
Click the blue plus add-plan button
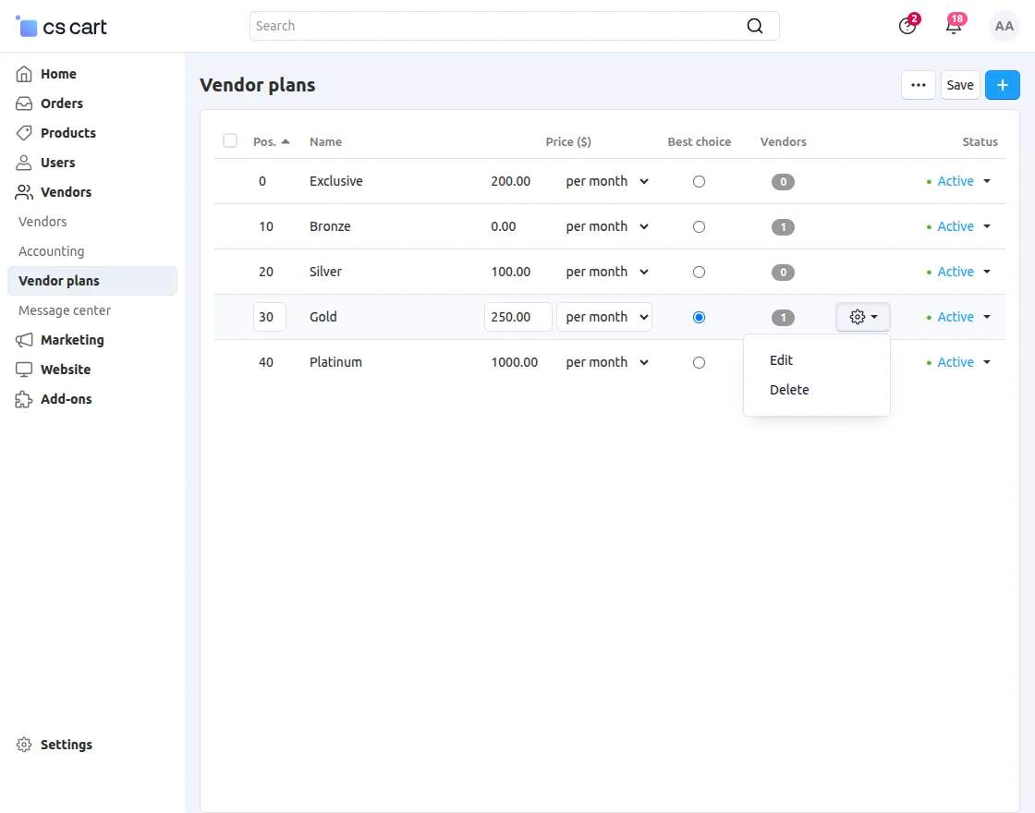1003,85
